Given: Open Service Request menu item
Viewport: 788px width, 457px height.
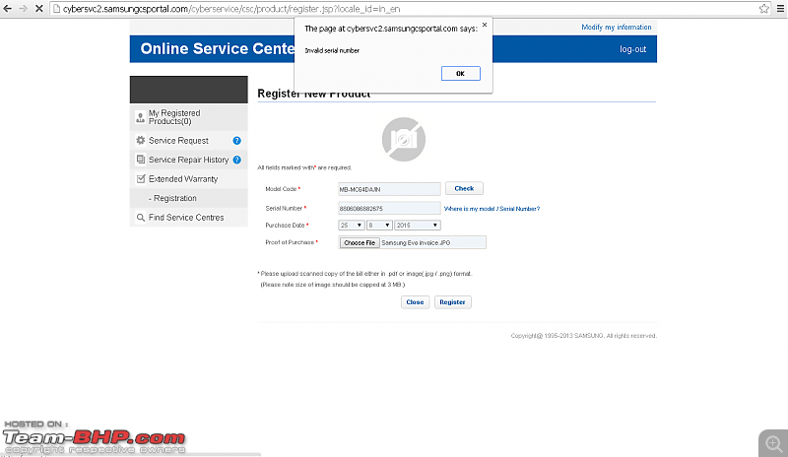Looking at the screenshot, I should pyautogui.click(x=178, y=141).
